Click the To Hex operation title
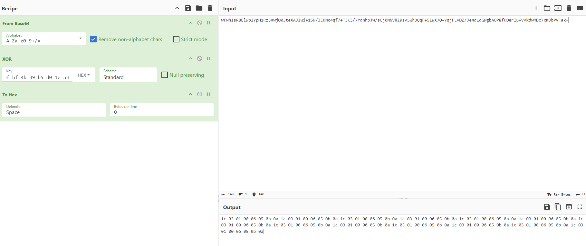586x246 pixels. [10, 95]
